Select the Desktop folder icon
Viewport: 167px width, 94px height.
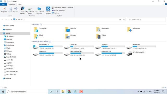pos(67,30)
